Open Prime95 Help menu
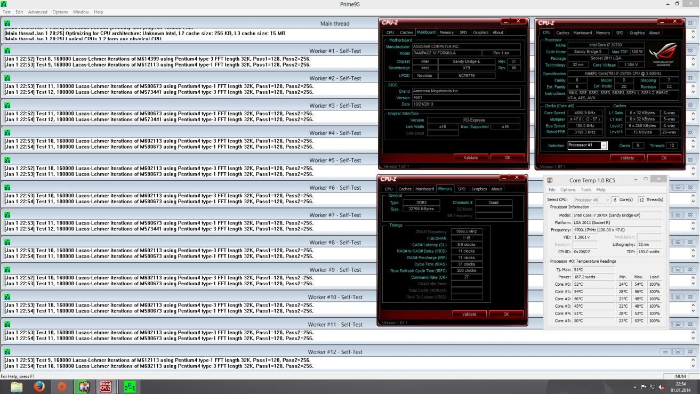700x394 pixels. tap(99, 12)
